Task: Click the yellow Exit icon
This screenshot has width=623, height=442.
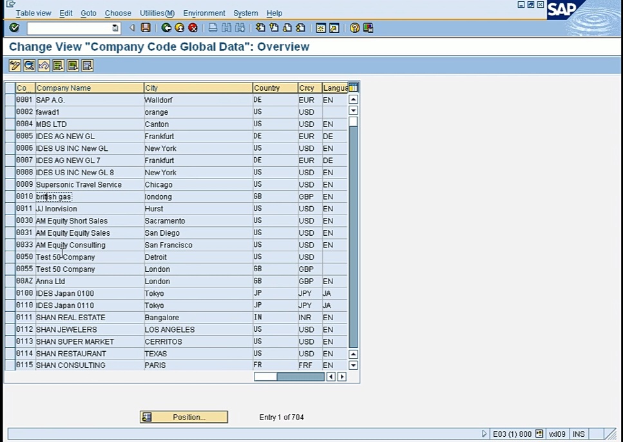Action: click(180, 28)
